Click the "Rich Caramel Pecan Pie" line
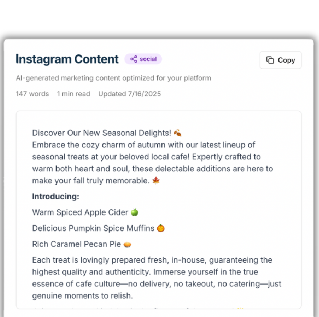 (x=76, y=244)
